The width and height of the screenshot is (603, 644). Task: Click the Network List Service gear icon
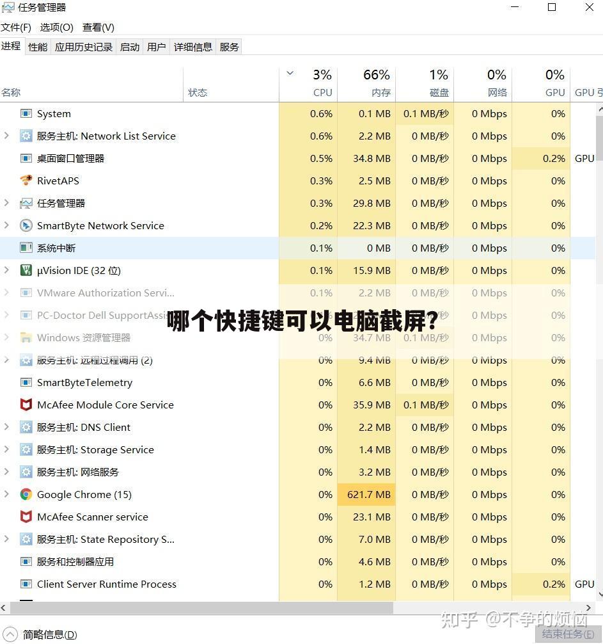[x=26, y=136]
